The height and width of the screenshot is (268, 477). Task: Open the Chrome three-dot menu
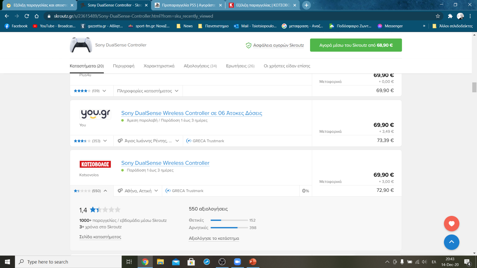[470, 16]
